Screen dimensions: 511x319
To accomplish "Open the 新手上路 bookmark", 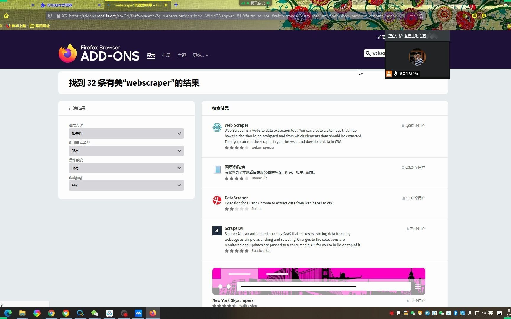I will tap(16, 26).
